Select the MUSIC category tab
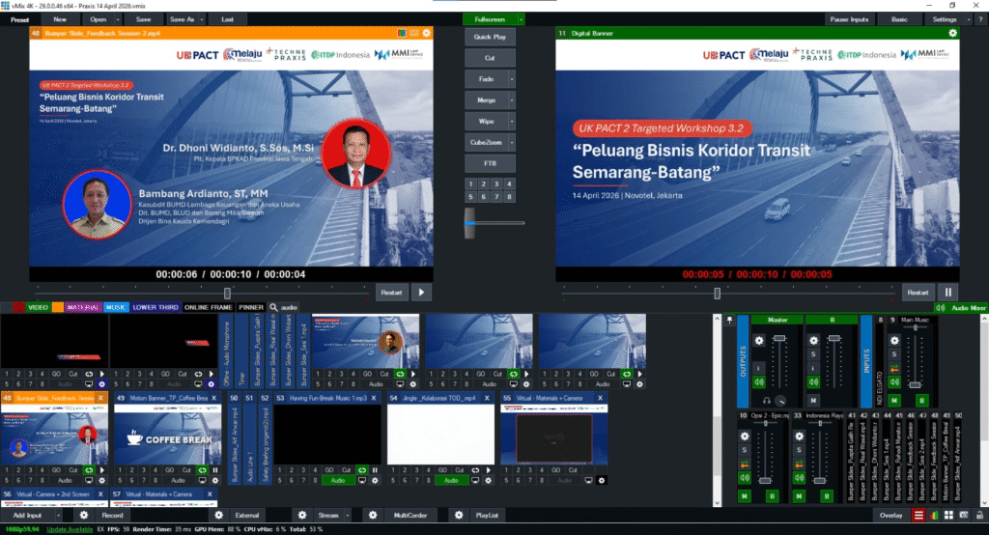Screen dimensions: 989x535 click(x=116, y=307)
